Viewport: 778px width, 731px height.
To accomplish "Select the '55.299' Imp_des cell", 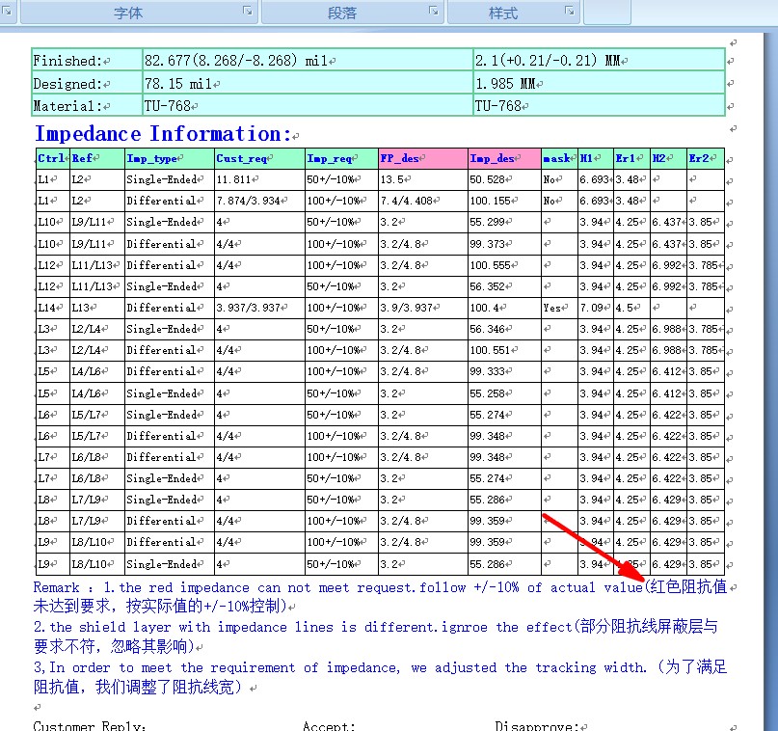I will click(504, 222).
